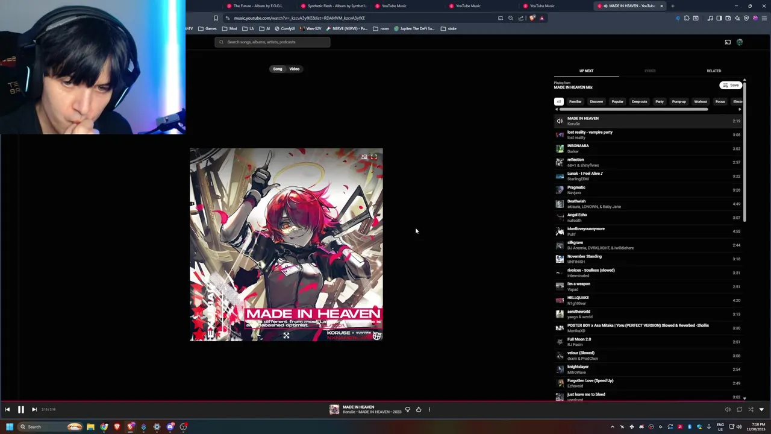Play 'knightslayer' by MitroWave

pos(648,369)
